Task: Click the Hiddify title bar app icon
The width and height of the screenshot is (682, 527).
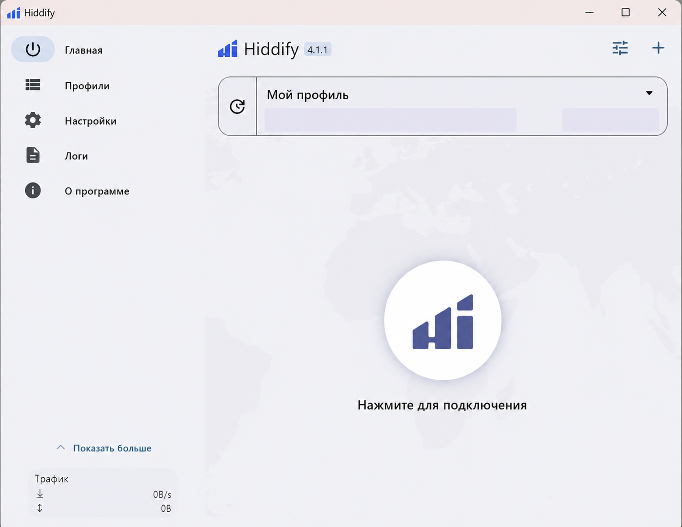Action: [x=14, y=13]
